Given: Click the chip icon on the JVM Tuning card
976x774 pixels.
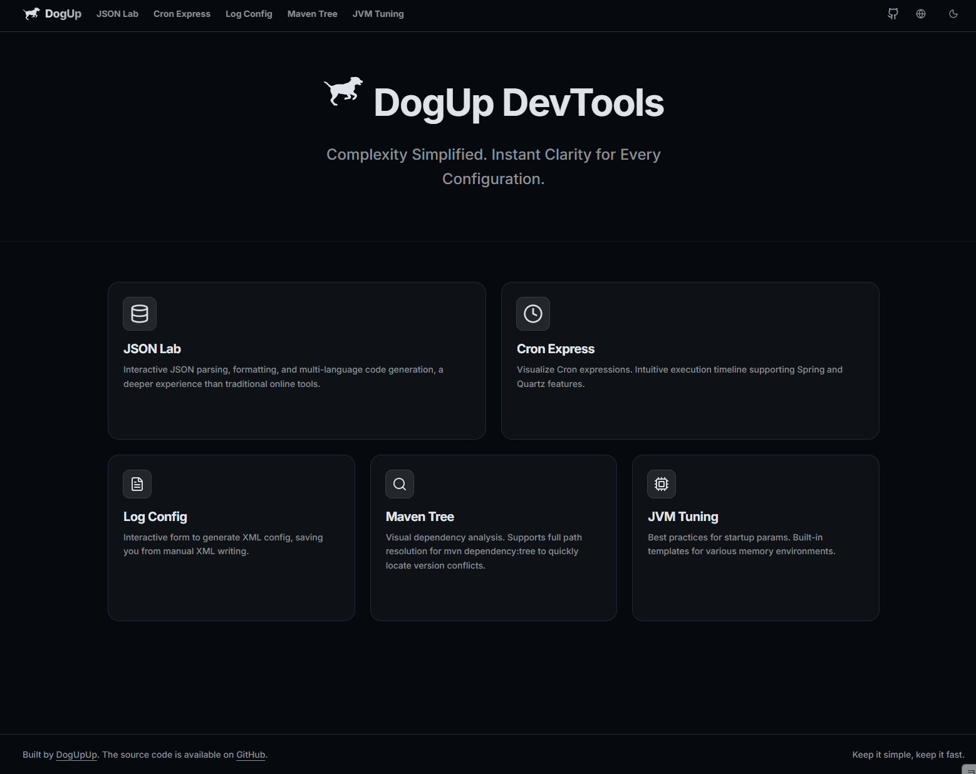Looking at the screenshot, I should (661, 483).
